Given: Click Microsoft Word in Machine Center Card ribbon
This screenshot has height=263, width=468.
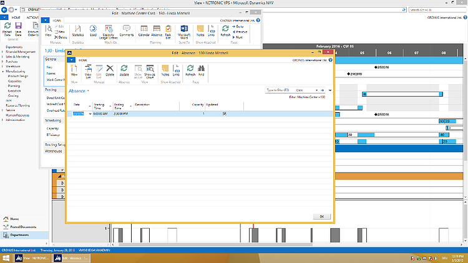Looking at the screenshot, I should 184,32.
